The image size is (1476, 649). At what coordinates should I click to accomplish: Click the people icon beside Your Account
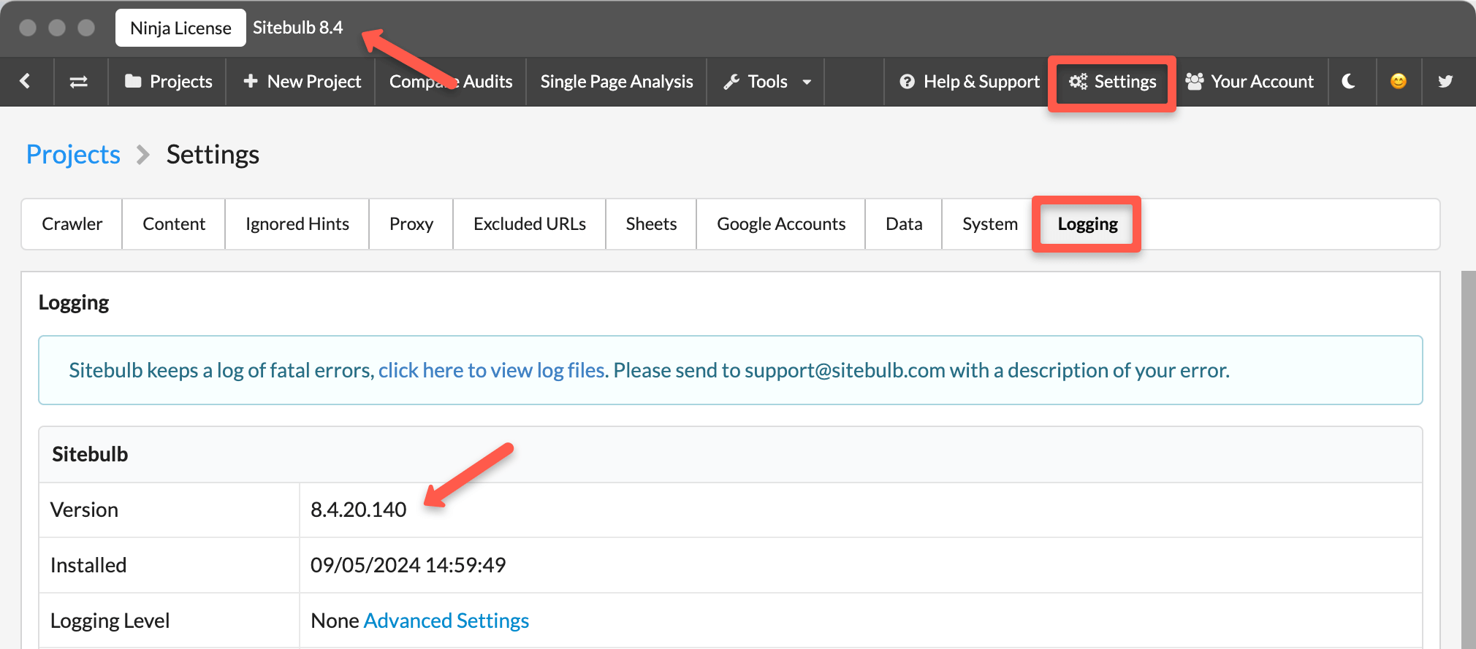point(1195,81)
